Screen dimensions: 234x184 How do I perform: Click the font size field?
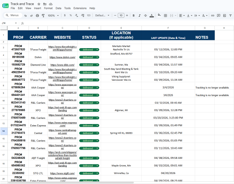tap(121, 16)
